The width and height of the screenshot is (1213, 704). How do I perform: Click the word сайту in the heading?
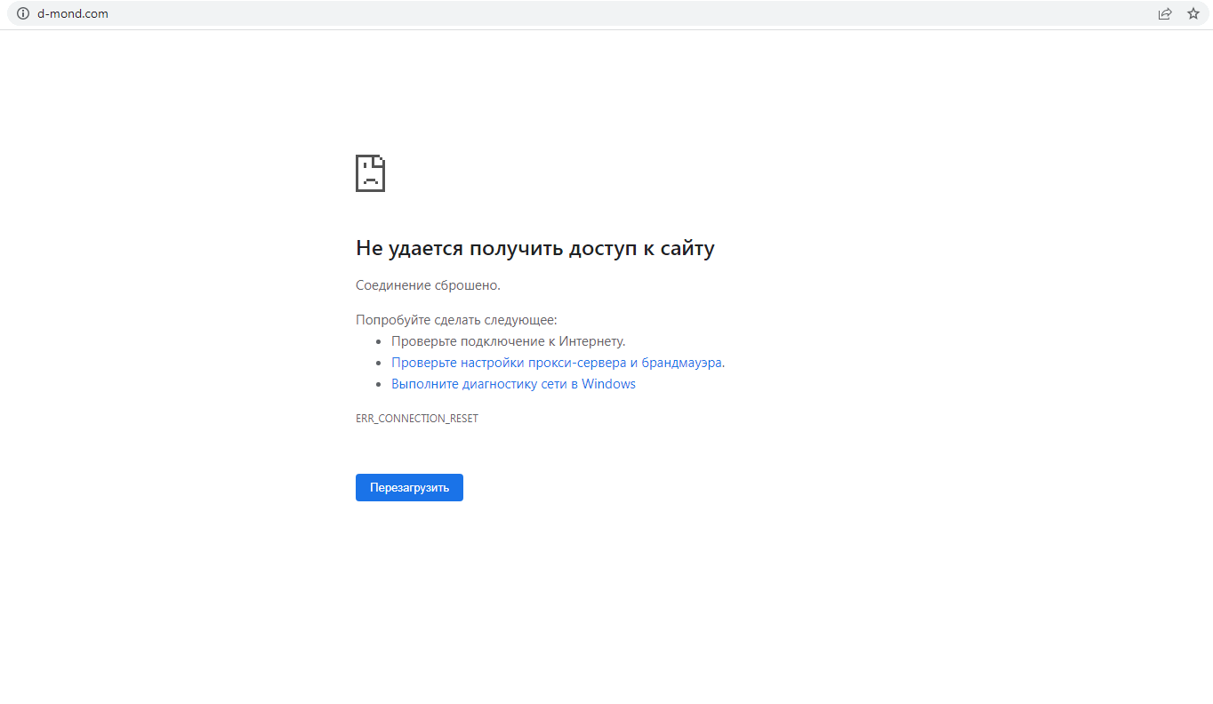[687, 248]
